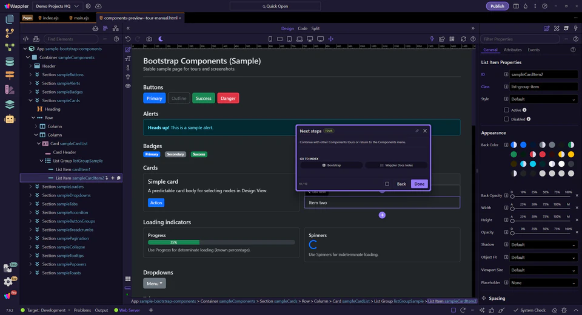Open the Object Fit dropdown
The width and height of the screenshot is (582, 315).
[x=543, y=257]
